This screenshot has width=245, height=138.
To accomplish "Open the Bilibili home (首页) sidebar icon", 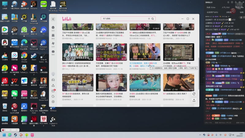I will (53, 27).
